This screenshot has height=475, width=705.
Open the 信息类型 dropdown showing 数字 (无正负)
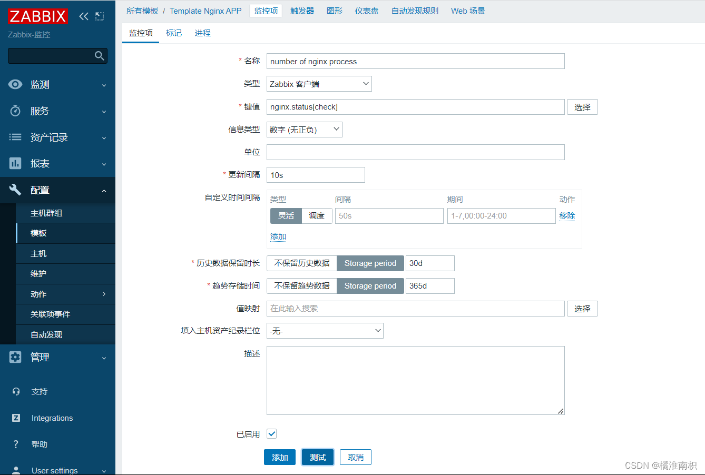pos(305,130)
